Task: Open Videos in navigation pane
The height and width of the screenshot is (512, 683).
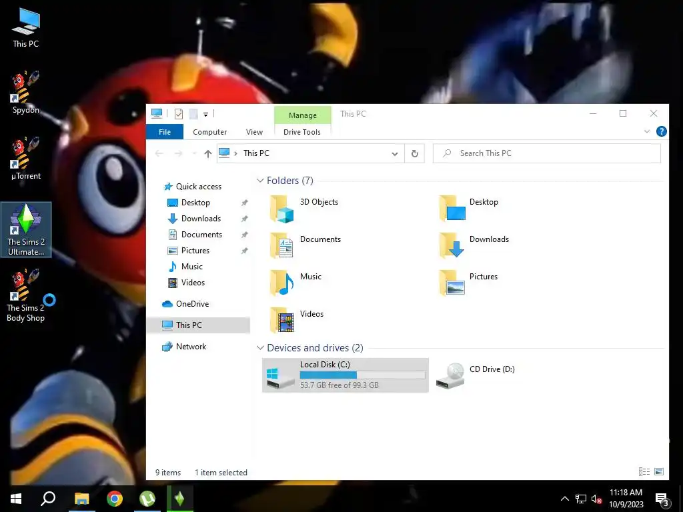Action: pyautogui.click(x=193, y=283)
